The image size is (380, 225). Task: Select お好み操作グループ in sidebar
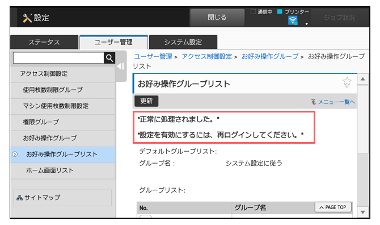coord(63,138)
